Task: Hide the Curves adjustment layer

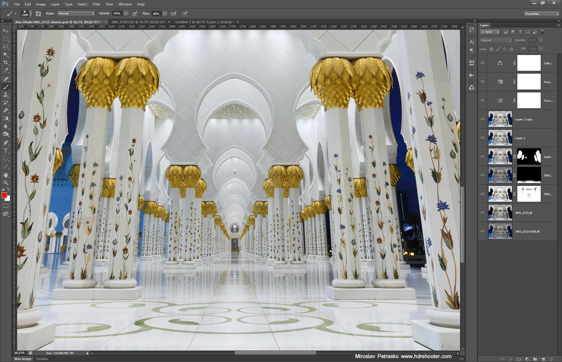Action: tap(482, 100)
